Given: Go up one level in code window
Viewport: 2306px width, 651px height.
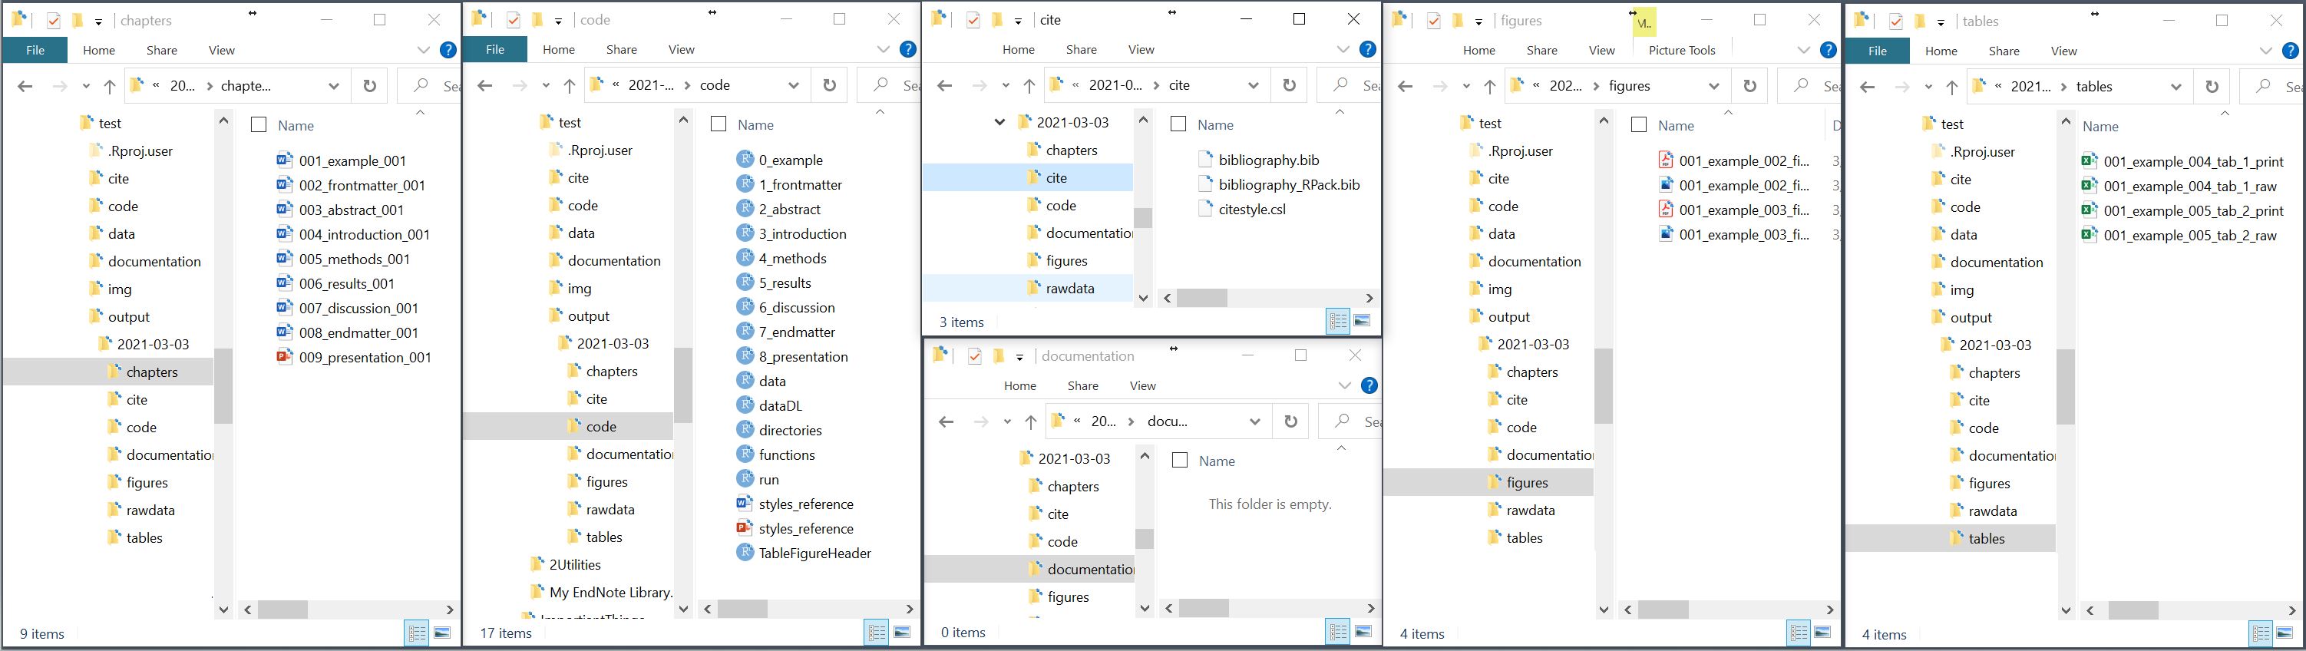Looking at the screenshot, I should [x=570, y=85].
